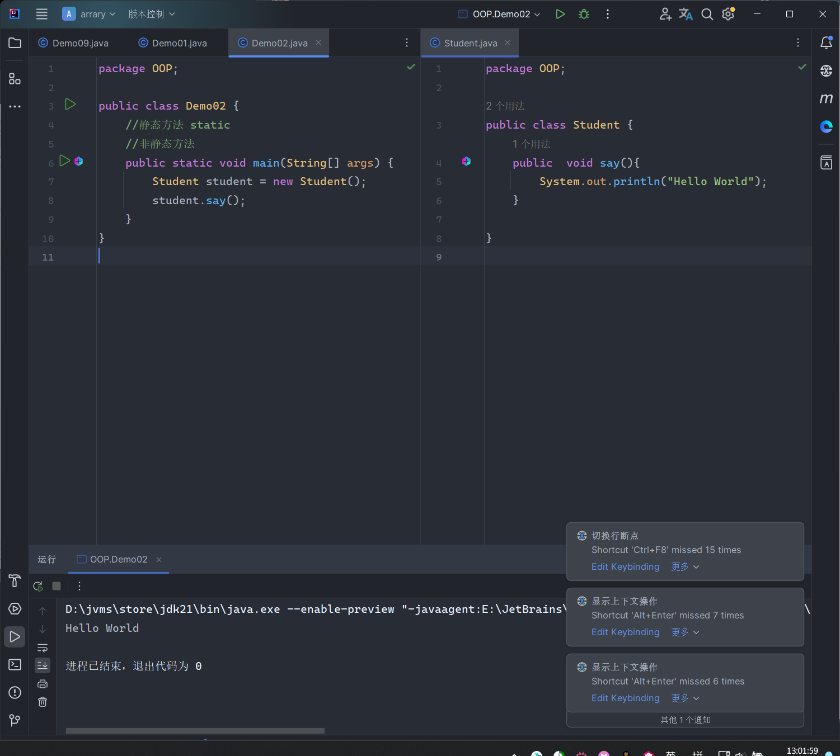Select the Student.java editor tab
This screenshot has height=756, width=840.
pos(470,43)
